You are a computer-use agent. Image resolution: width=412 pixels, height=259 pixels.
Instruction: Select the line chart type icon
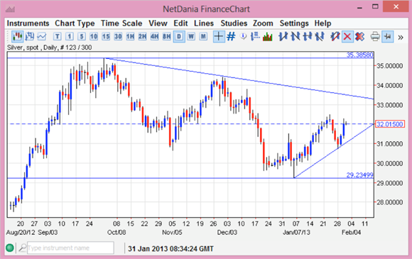(41, 36)
